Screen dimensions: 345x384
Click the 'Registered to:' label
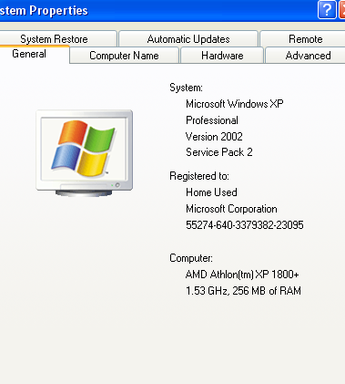[x=199, y=176]
